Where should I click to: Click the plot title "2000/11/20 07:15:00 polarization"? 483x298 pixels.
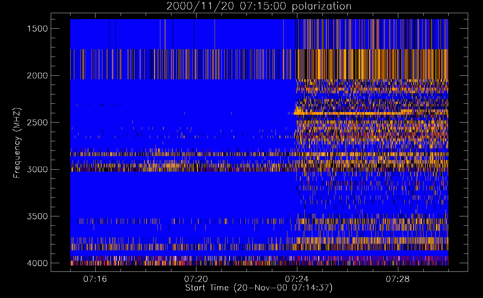point(259,6)
